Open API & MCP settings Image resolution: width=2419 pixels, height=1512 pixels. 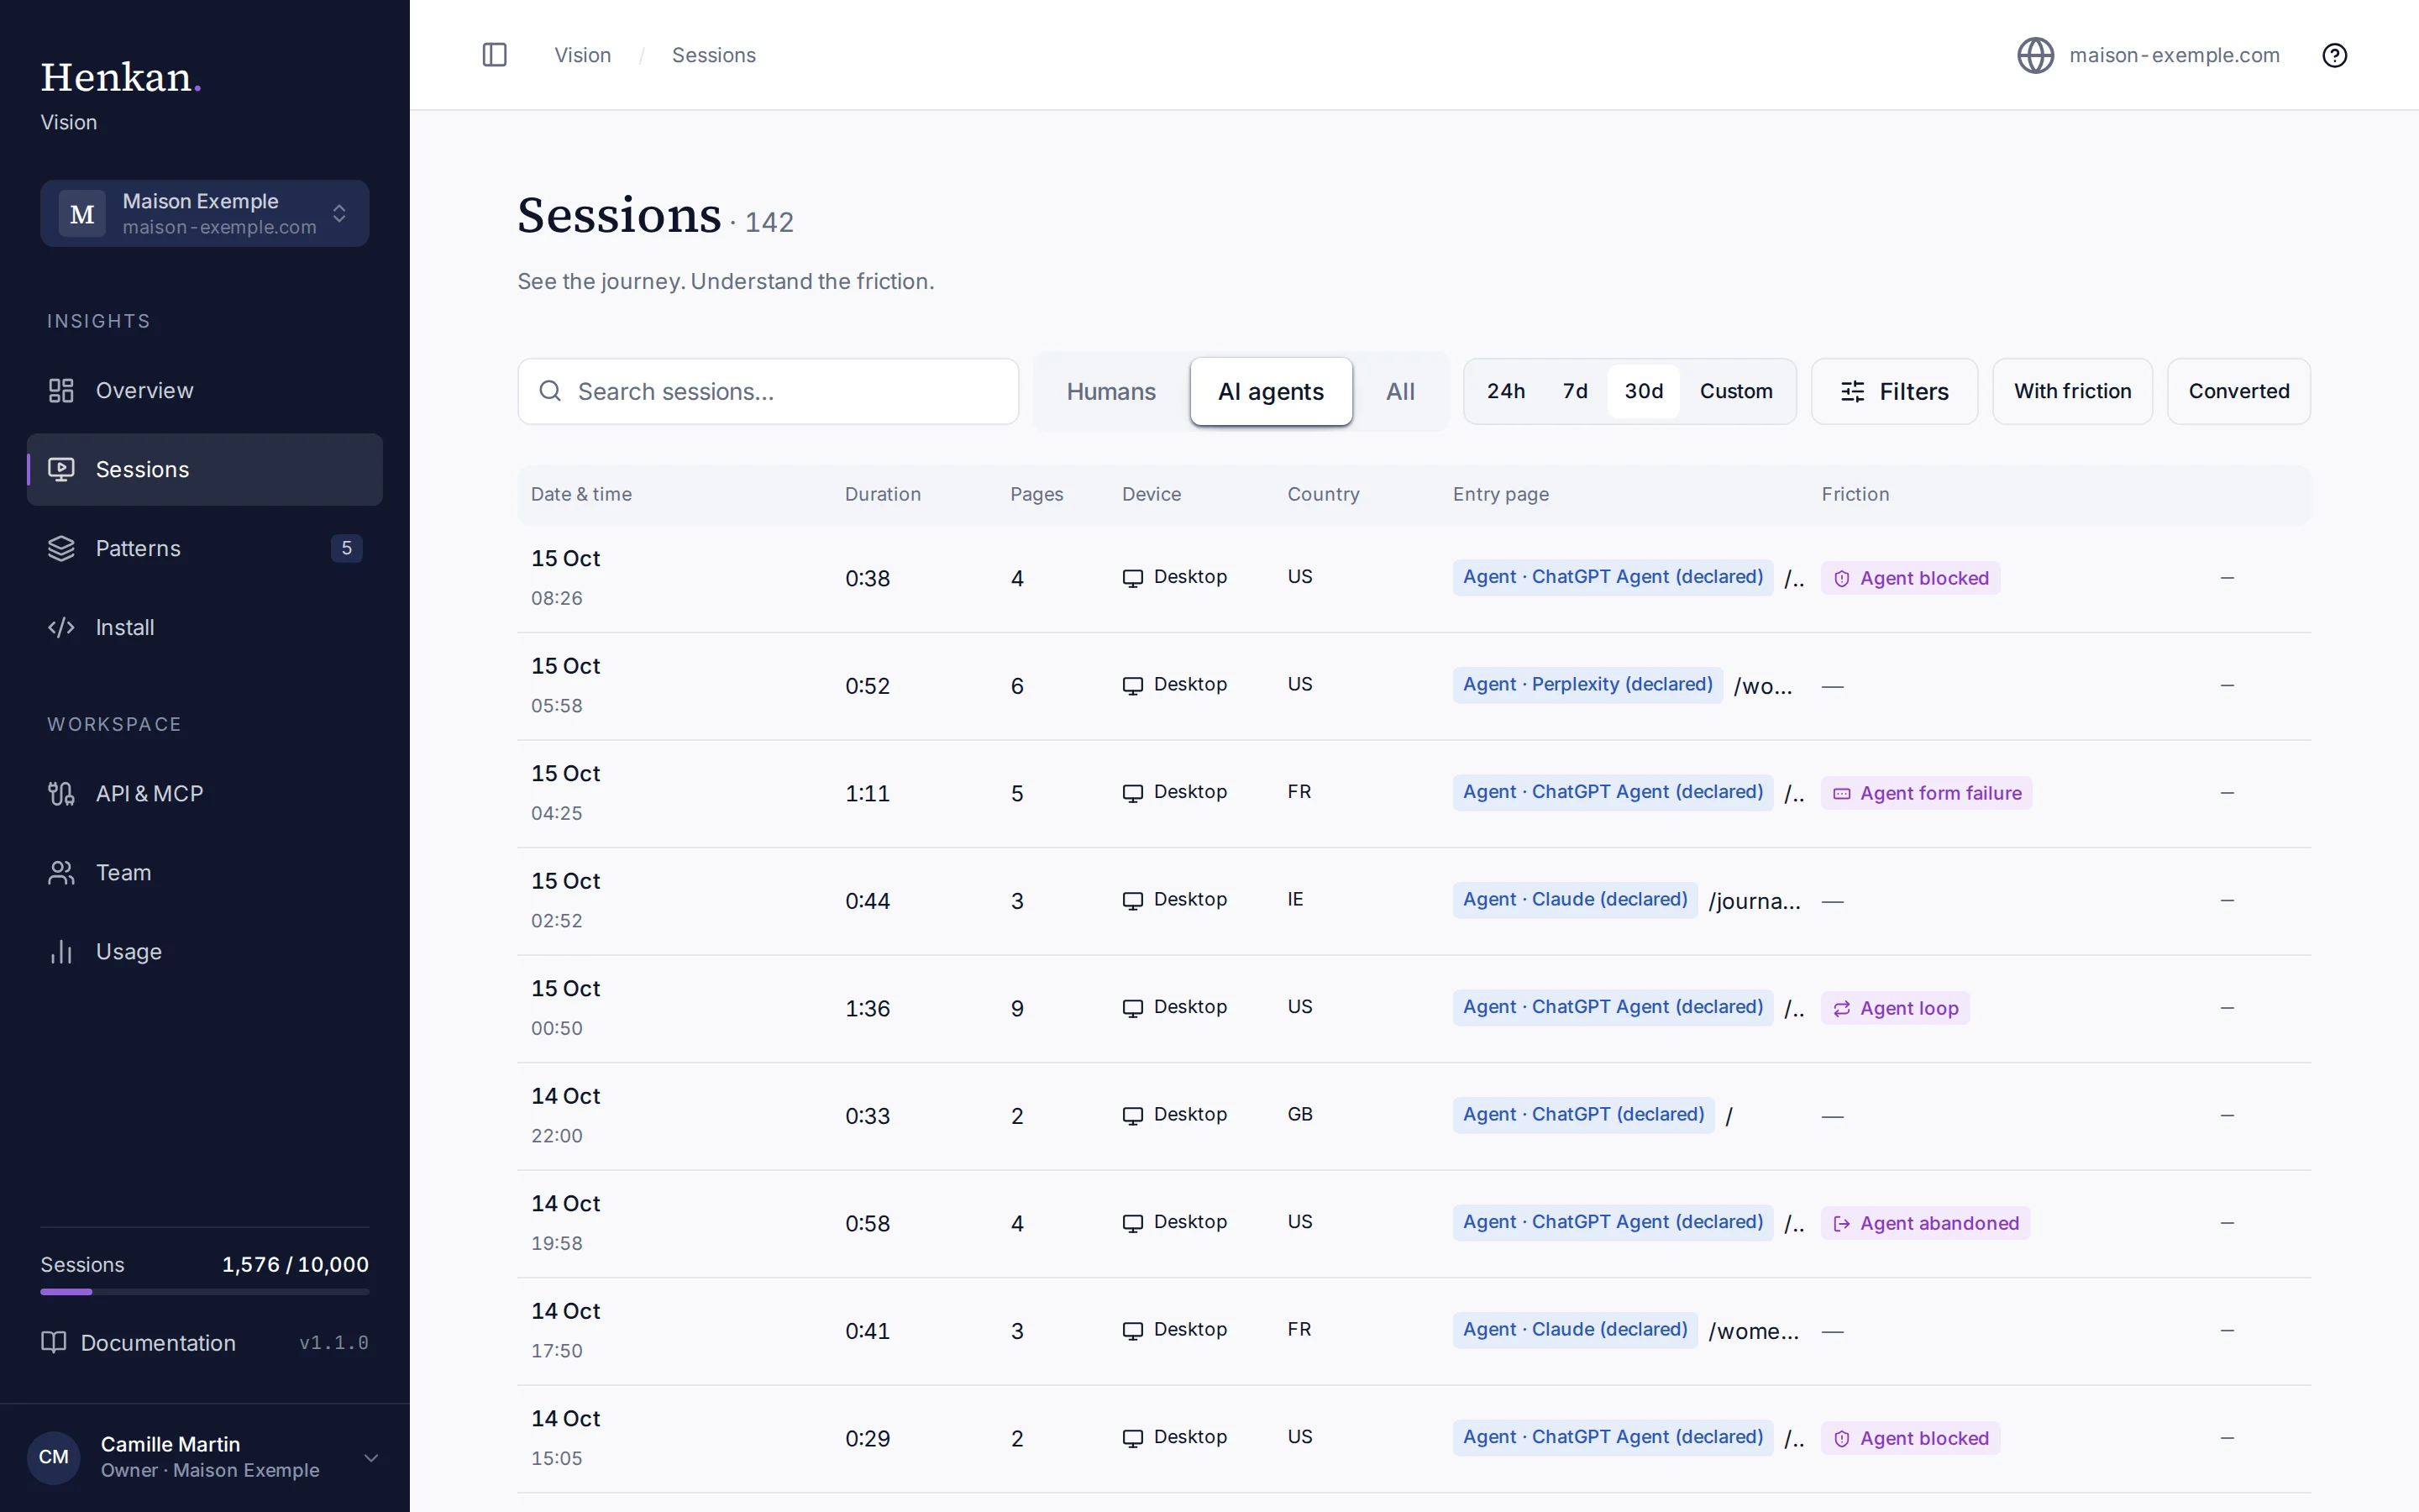coord(205,794)
